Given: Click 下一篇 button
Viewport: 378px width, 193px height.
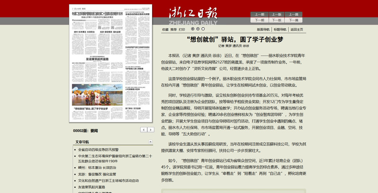Looking at the screenshot, I should (x=293, y=20).
